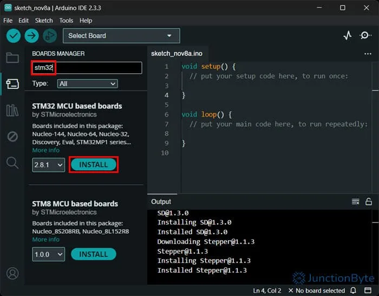Viewport: 379px width, 296px height.
Task: Install the STM8 MCU based boards package
Action: (x=94, y=254)
